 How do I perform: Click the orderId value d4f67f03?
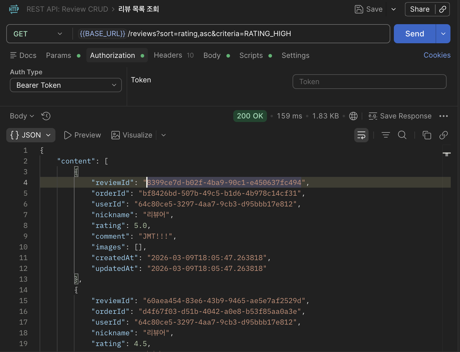pyautogui.click(x=220, y=311)
